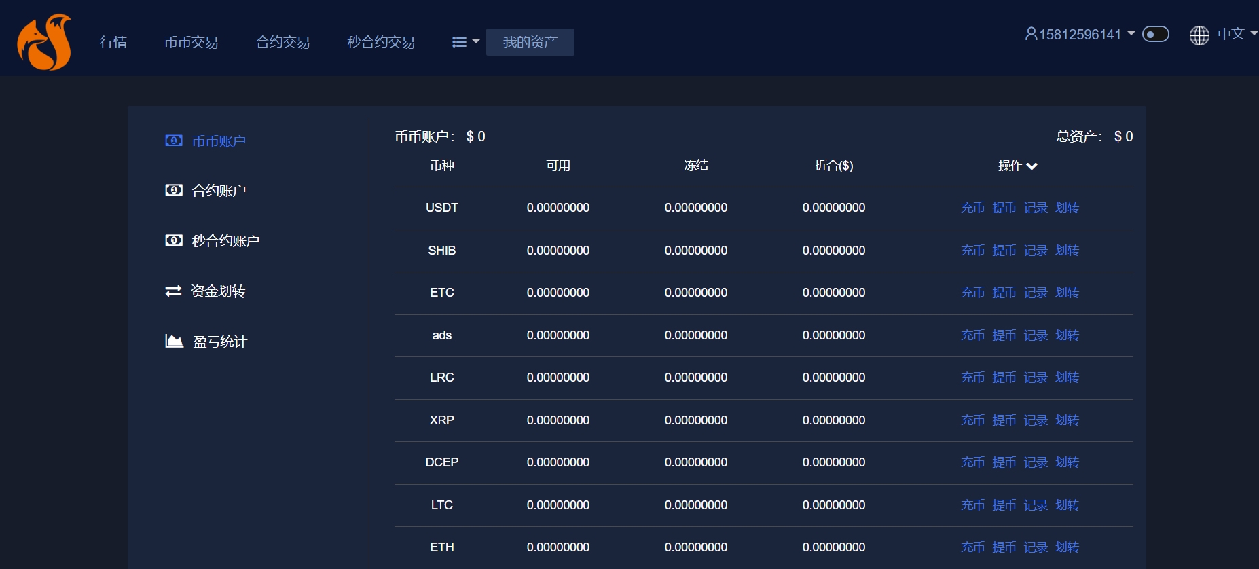Click 划转 transfer link for SHIB
The height and width of the screenshot is (569, 1259).
click(1067, 251)
